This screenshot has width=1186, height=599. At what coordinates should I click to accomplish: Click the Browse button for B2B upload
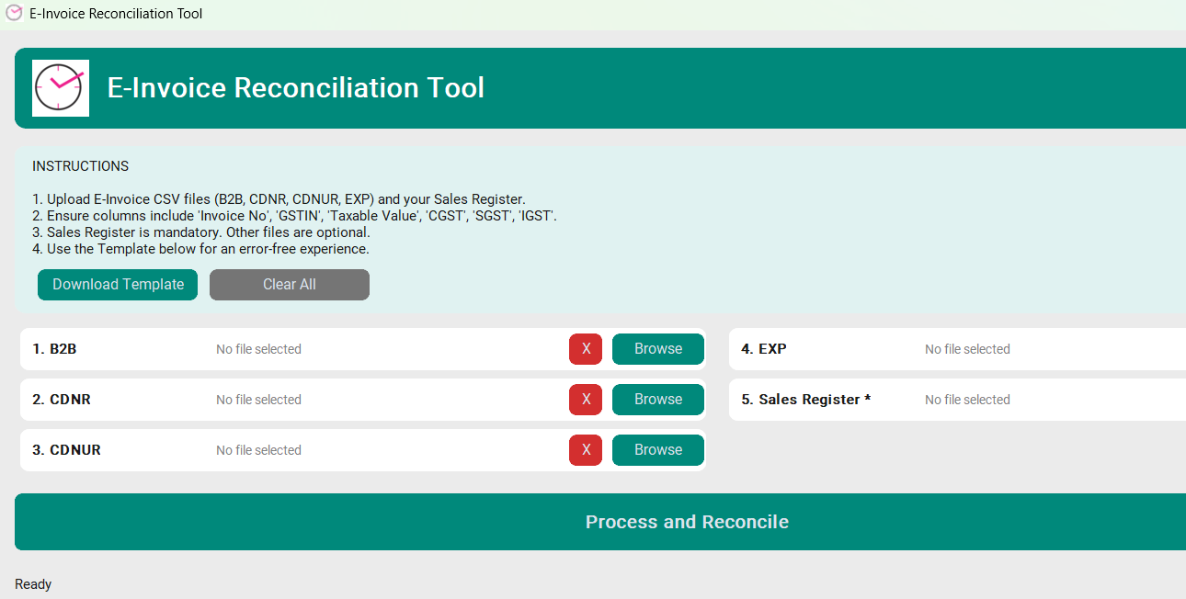657,349
